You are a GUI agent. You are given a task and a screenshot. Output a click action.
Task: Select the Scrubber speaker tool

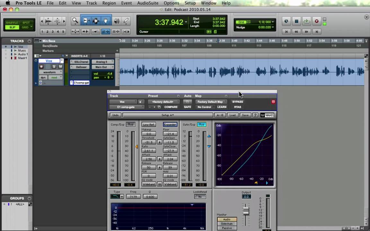coord(116,21)
